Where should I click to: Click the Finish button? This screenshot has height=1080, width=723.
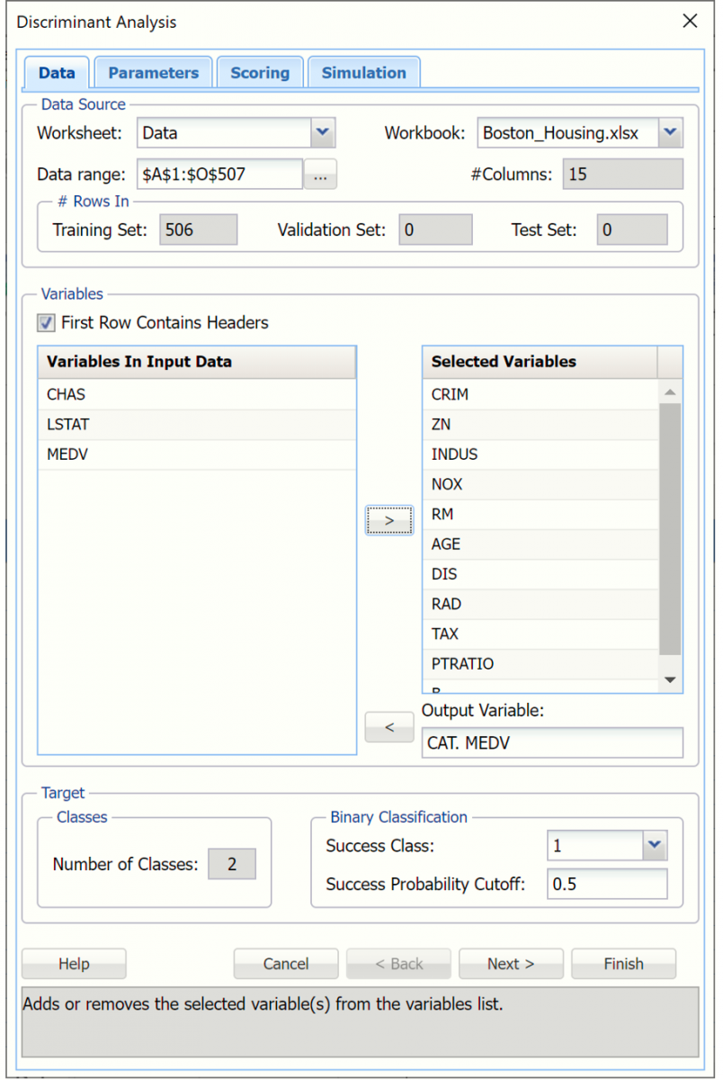tap(623, 964)
